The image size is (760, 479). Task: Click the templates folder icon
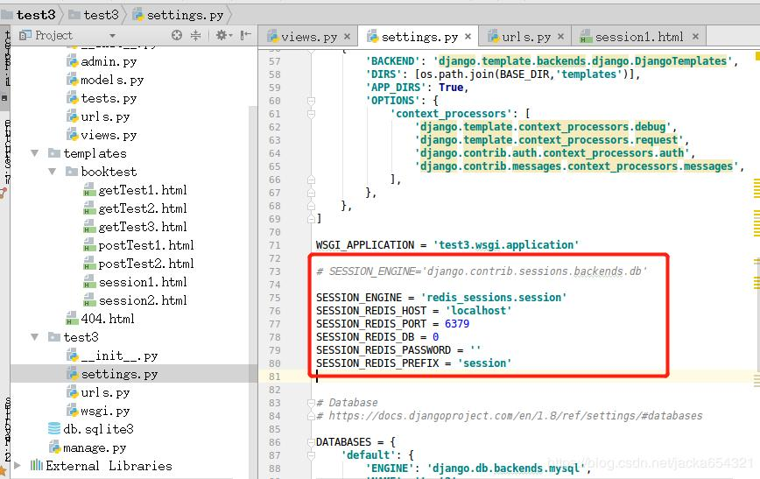click(54, 153)
